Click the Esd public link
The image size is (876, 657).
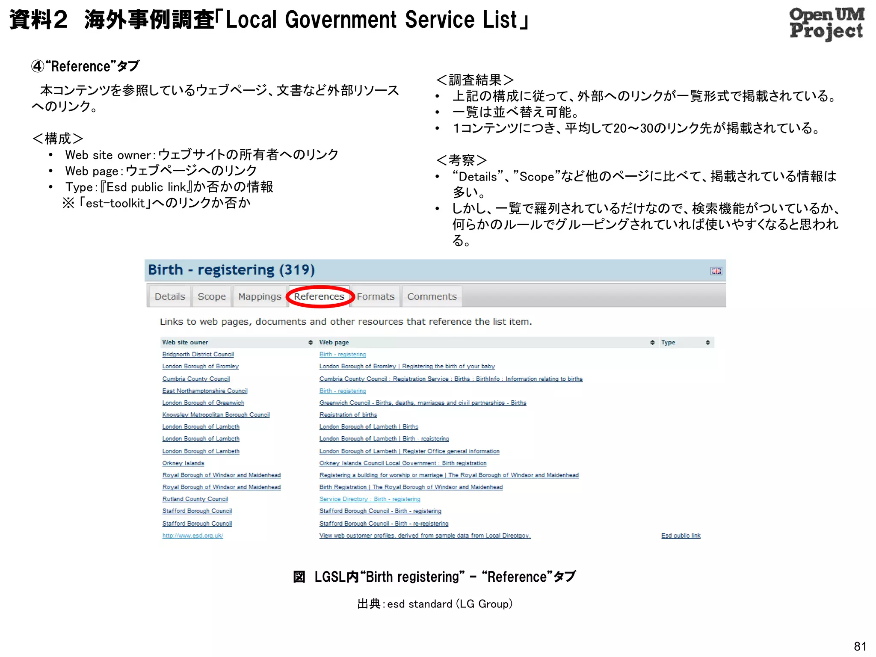coord(681,535)
